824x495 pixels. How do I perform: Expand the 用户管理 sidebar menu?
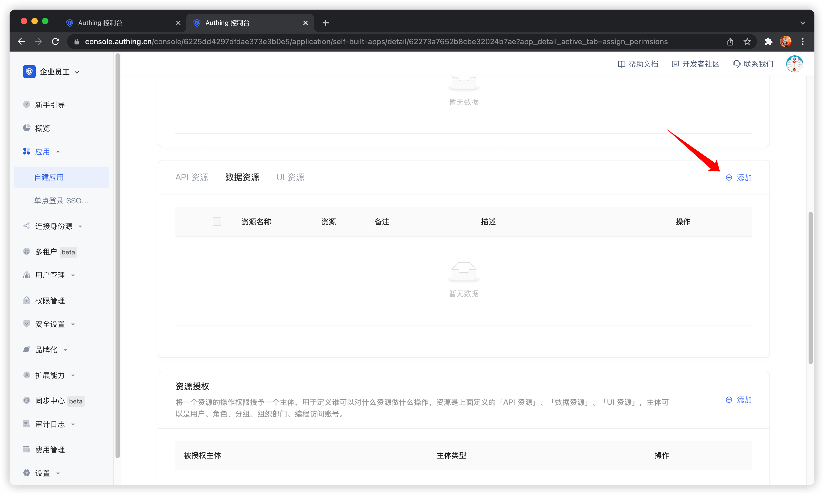pyautogui.click(x=50, y=275)
